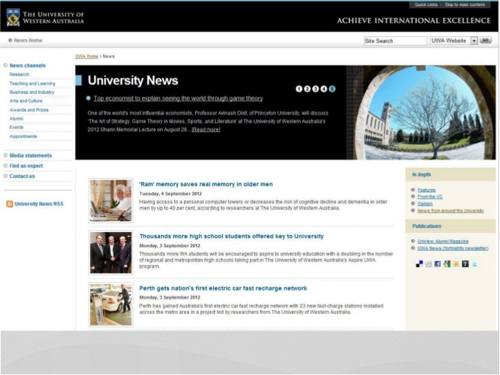This screenshot has height=375, width=500.
Task: Click Skip to main content link
Action: point(464,4)
